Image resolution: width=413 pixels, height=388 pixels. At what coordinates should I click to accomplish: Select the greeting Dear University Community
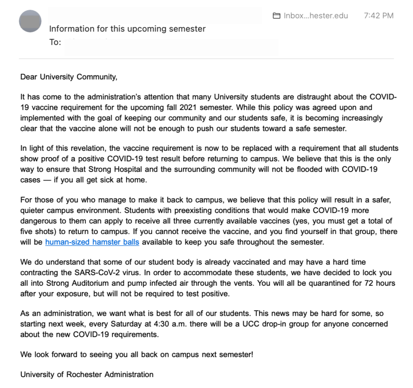point(67,77)
